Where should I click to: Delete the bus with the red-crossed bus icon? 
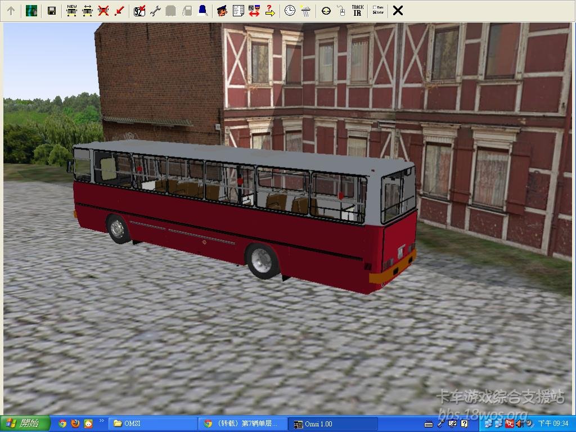tap(103, 11)
